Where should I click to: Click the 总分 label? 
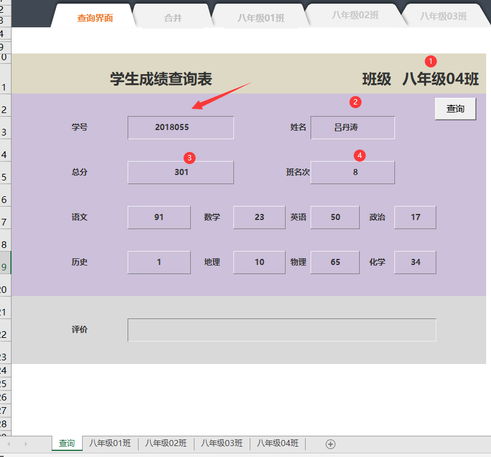(80, 172)
